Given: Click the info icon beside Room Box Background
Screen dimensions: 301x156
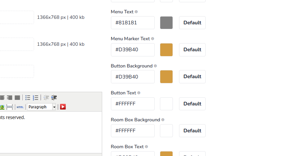Looking at the screenshot, I should [x=163, y=120].
